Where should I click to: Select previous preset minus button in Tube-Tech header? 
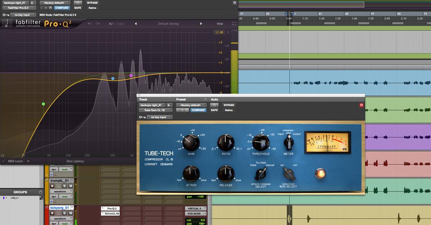coord(179,110)
